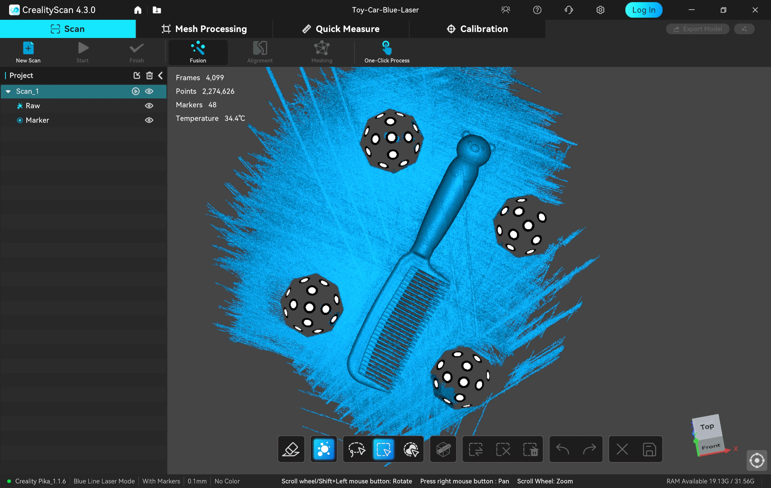Select the Meshing step
771x488 pixels.
tap(322, 52)
